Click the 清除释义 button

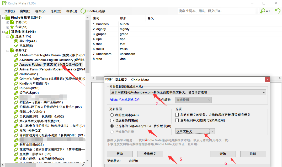[x=150, y=154]
